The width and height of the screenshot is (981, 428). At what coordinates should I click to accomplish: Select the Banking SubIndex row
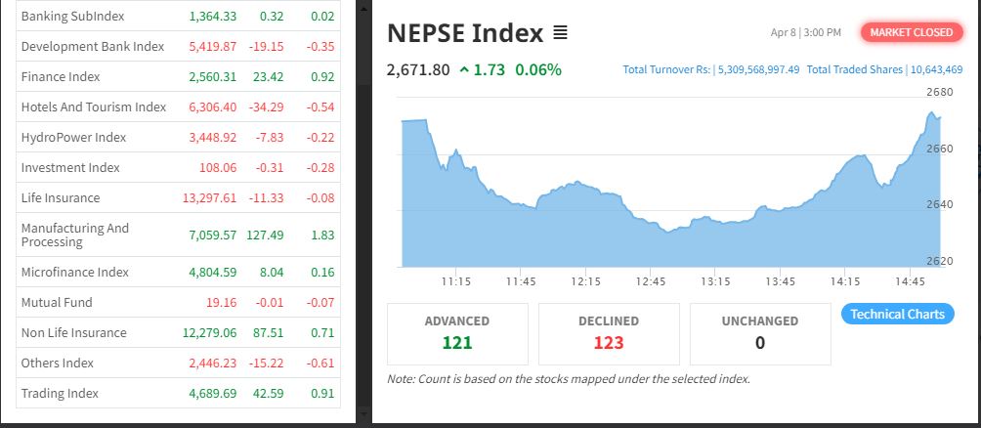coord(178,17)
